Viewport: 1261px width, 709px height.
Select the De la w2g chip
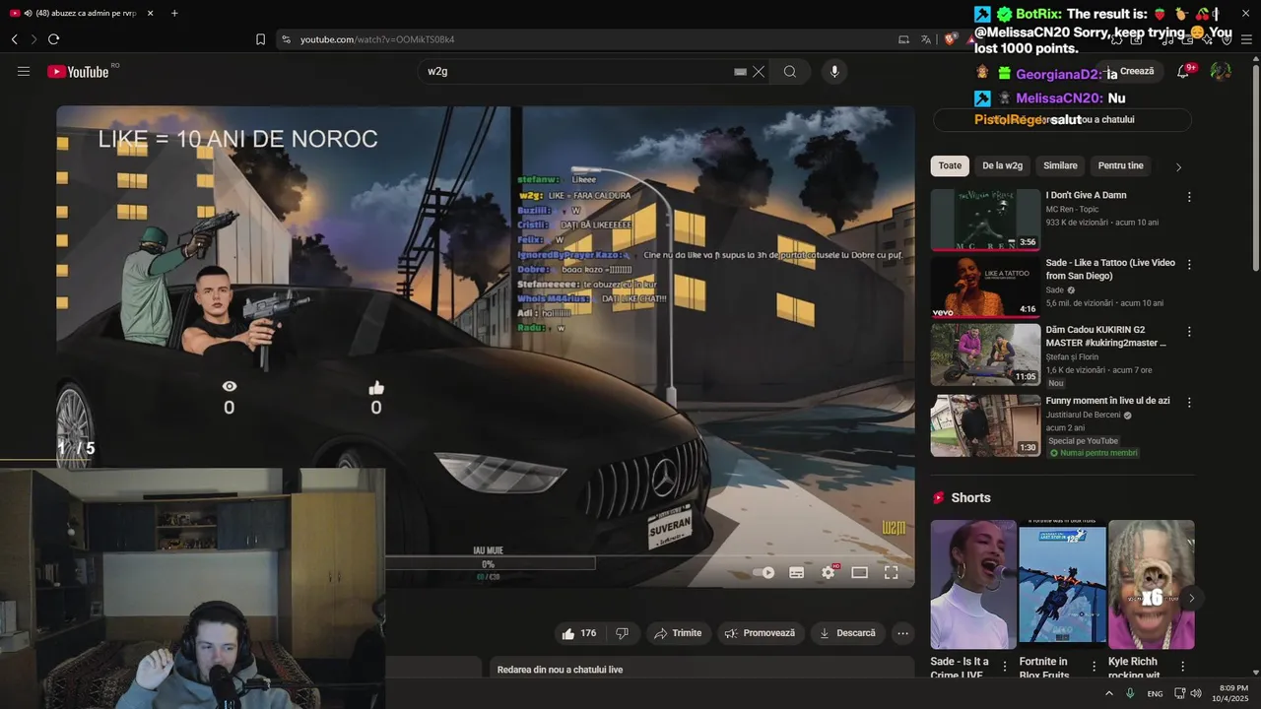click(x=1002, y=165)
